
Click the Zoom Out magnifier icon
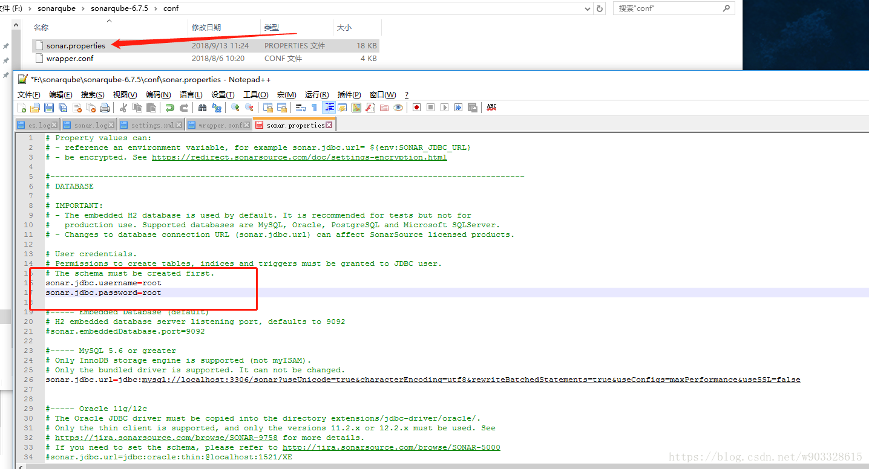click(249, 108)
